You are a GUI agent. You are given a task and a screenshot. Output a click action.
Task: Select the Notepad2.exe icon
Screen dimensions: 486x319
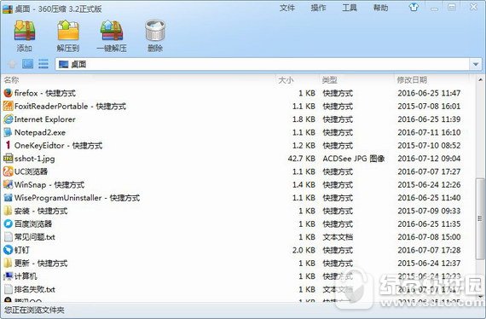tap(8, 132)
